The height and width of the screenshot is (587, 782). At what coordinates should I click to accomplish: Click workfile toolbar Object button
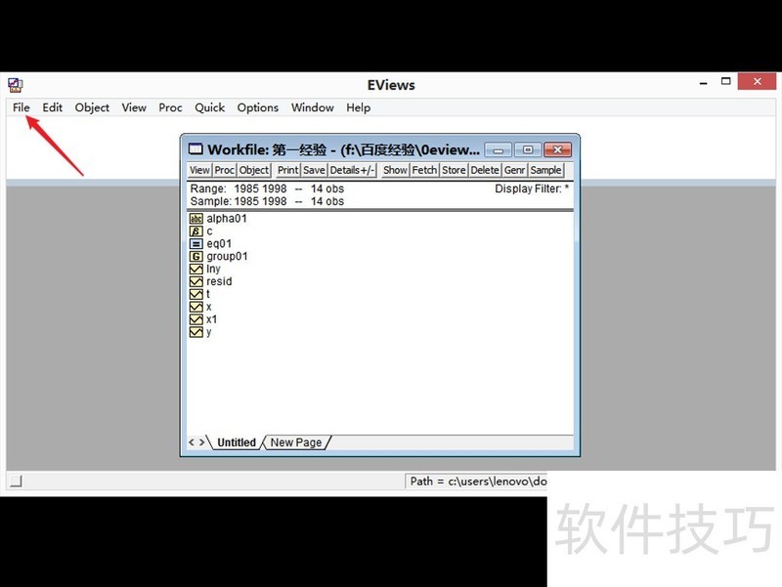coord(254,170)
